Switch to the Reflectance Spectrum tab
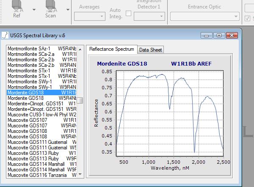This screenshot has width=254, height=187. [x=112, y=49]
